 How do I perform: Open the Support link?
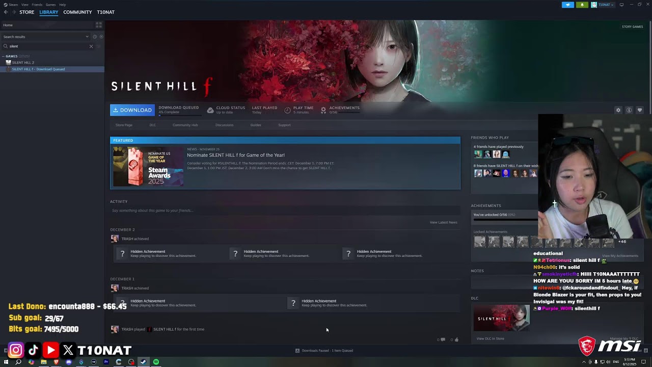click(x=284, y=125)
